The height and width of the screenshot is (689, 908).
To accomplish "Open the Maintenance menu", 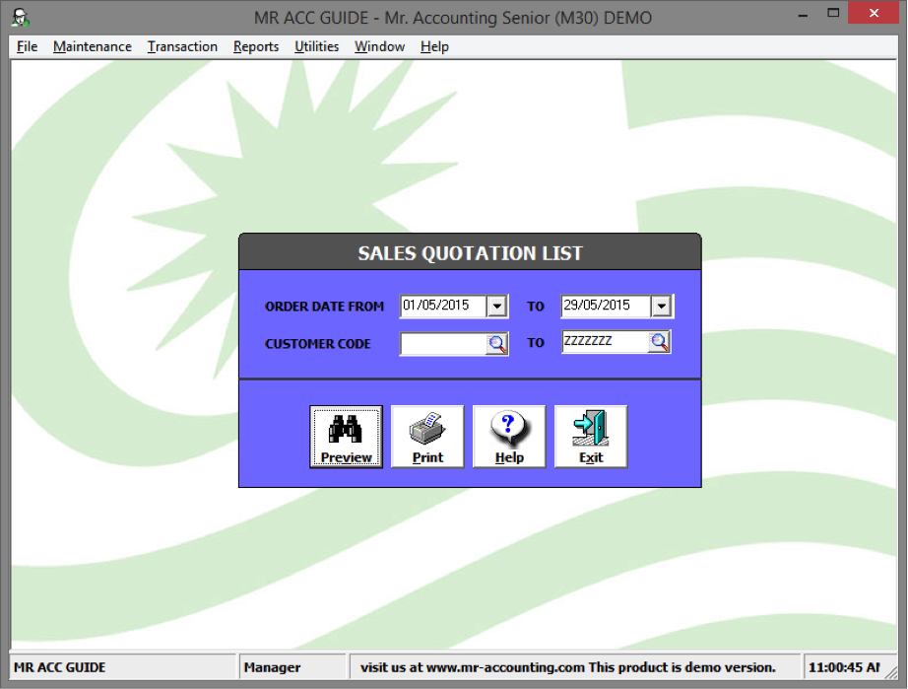I will pyautogui.click(x=92, y=46).
